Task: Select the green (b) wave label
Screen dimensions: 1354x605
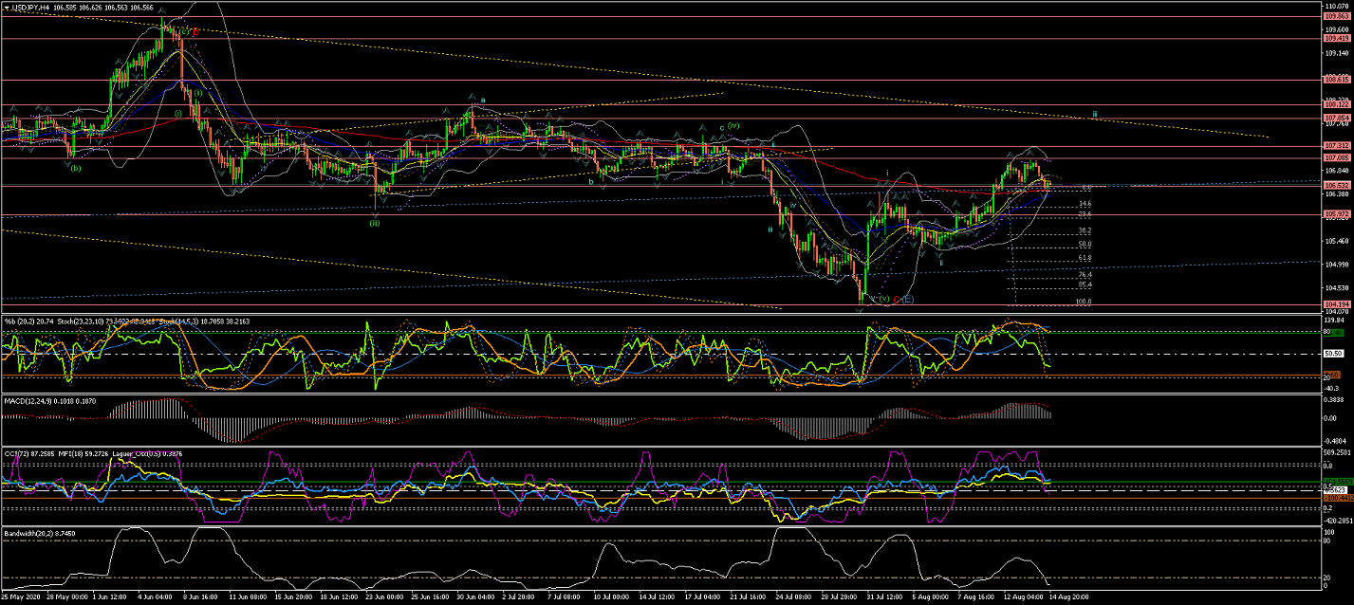Action: tap(75, 168)
